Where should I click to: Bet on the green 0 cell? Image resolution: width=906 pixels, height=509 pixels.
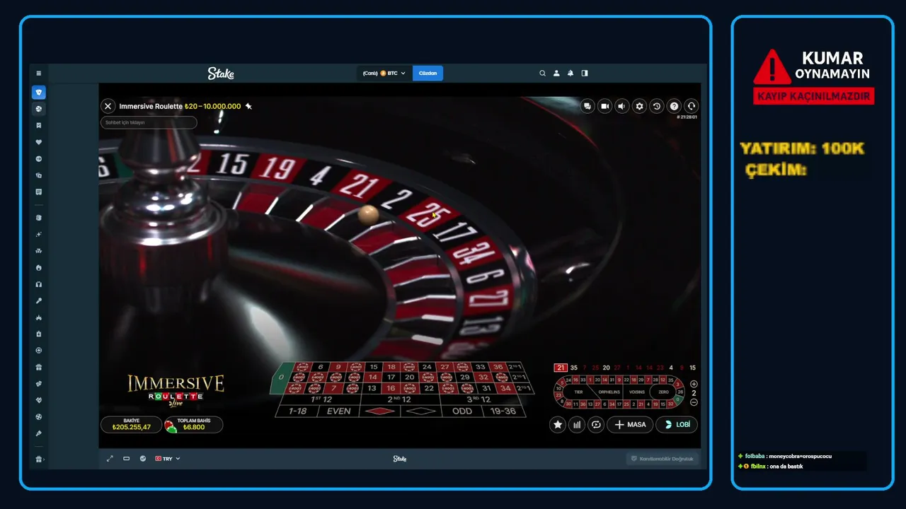(x=282, y=378)
